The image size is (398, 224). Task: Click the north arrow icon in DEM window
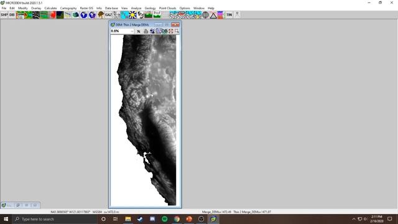coord(139,31)
